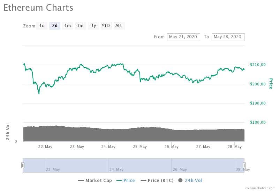Select the 1d zoom range

[42, 26]
